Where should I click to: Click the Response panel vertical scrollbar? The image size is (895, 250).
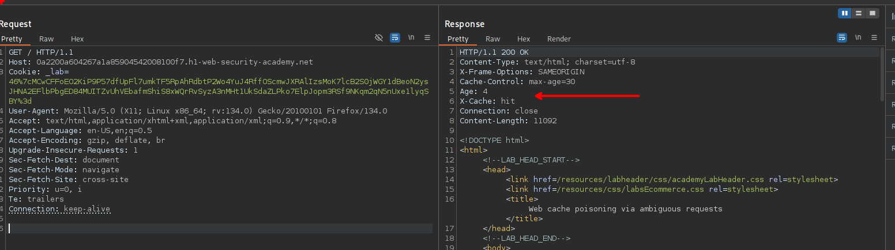tap(882, 75)
